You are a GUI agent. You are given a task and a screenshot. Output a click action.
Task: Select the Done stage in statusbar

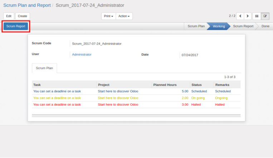pos(265,26)
